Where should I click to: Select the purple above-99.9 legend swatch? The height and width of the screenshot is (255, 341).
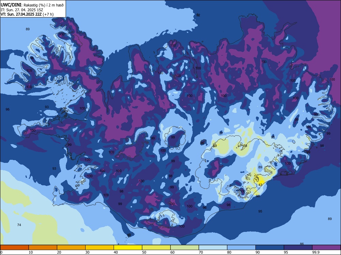coord(326,248)
